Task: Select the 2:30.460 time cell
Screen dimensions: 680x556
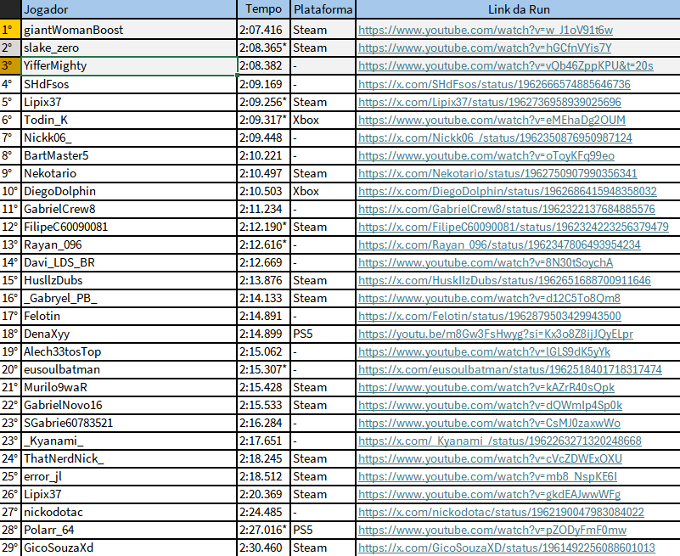Action: pos(263,548)
